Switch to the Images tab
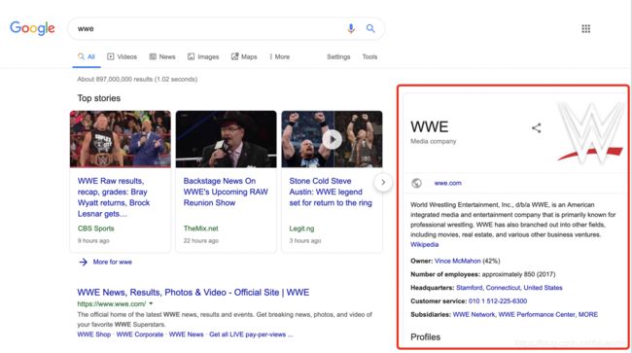The image size is (632, 353). (x=203, y=56)
